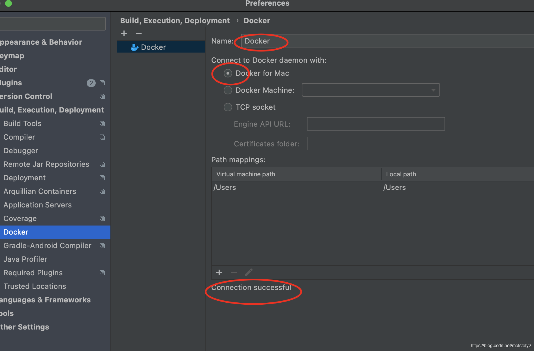This screenshot has width=534, height=351.
Task: Remove selected Docker configuration with minus icon
Action: click(x=138, y=33)
